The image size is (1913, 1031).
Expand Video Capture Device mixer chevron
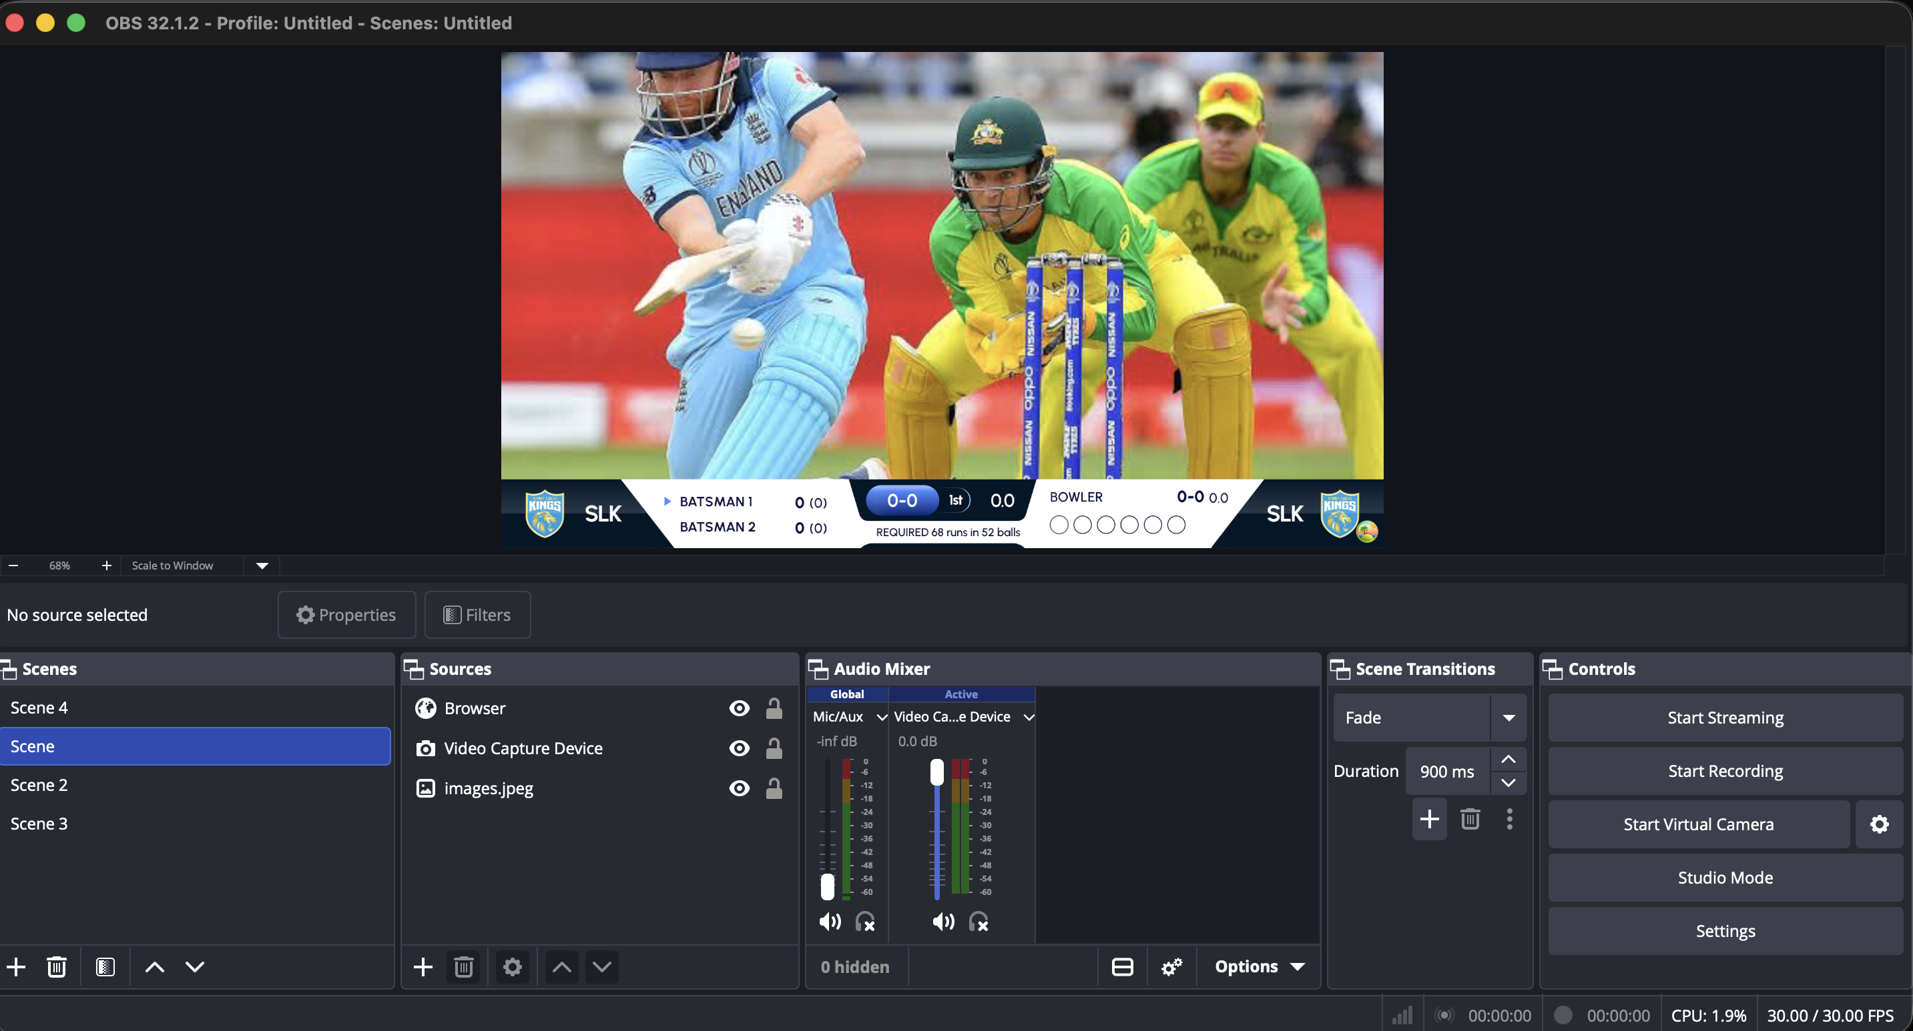pyautogui.click(x=1029, y=716)
